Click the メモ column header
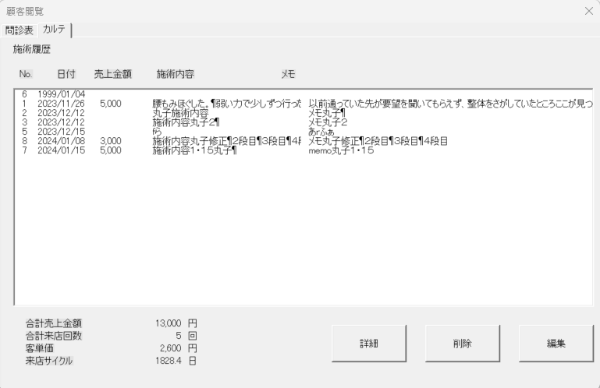This screenshot has width=600, height=388. pos(288,74)
